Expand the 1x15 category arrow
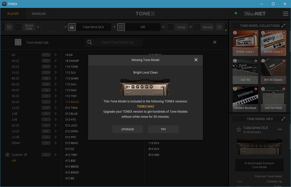 [56, 131]
